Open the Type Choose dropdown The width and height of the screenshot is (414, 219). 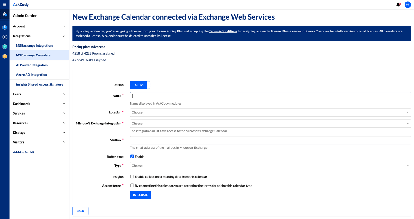270,165
